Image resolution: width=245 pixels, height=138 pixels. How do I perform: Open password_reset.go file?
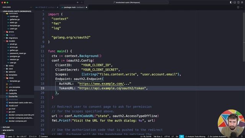[18, 53]
